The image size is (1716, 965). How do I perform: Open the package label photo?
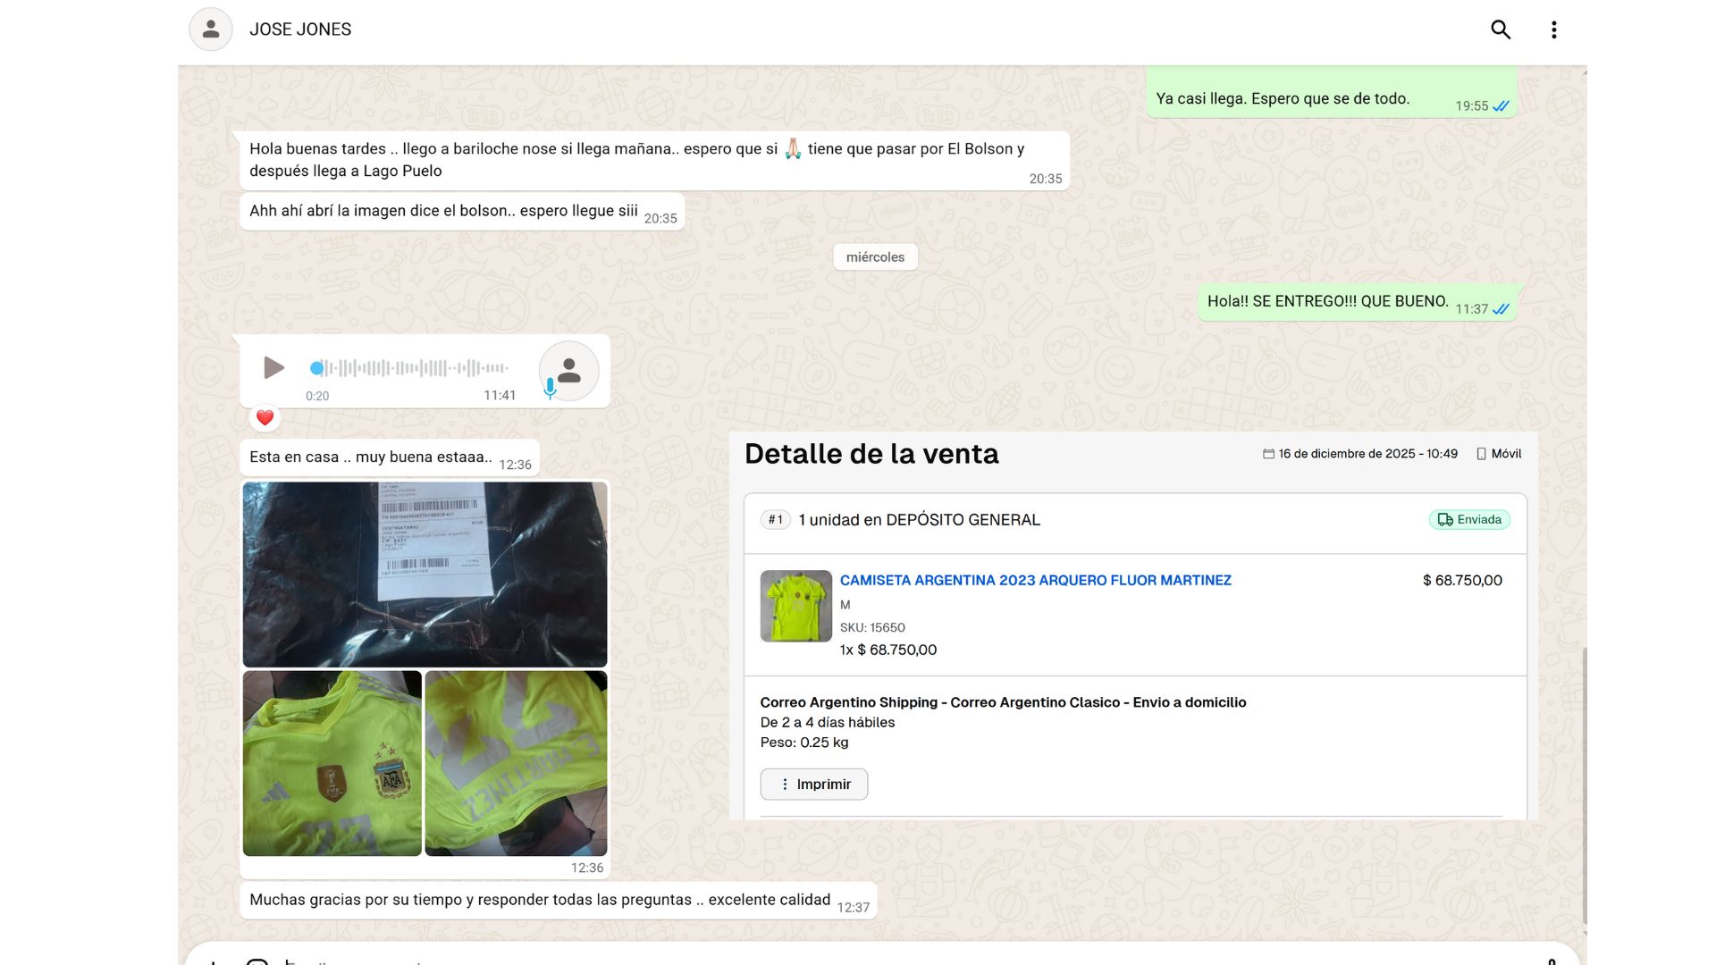tap(425, 574)
